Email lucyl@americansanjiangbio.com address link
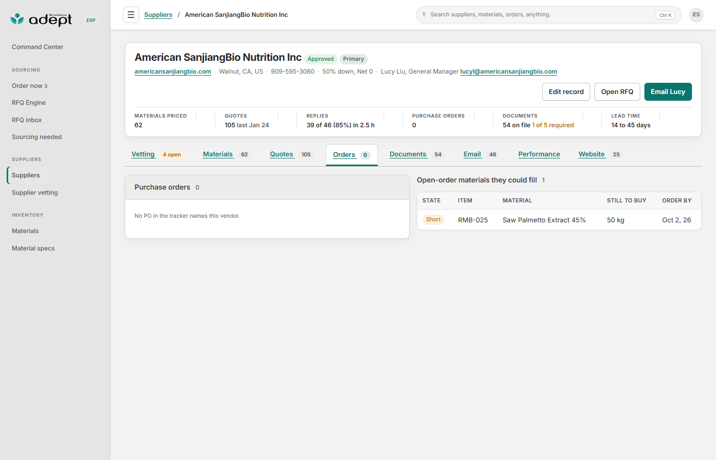Screen dimensions: 716x460 pos(508,72)
